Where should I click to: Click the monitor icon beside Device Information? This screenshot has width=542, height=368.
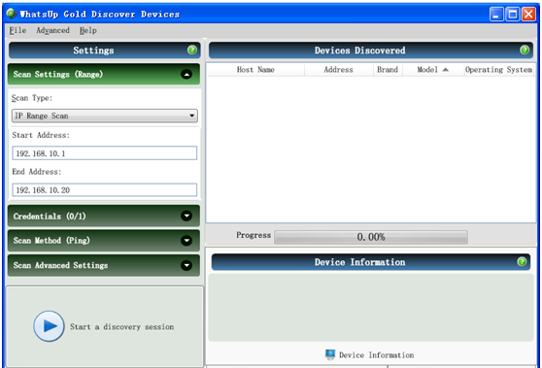click(330, 354)
